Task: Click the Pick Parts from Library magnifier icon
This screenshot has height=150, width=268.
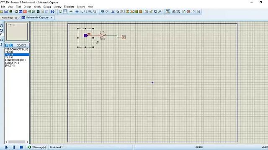Action: (x=147, y=12)
